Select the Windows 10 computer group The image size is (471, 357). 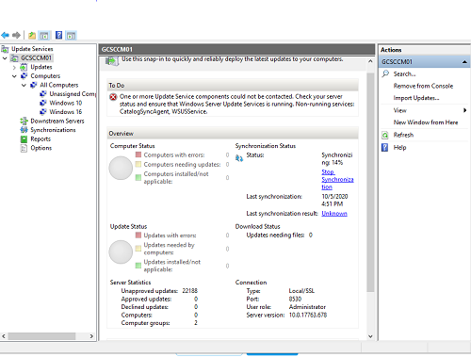point(66,103)
